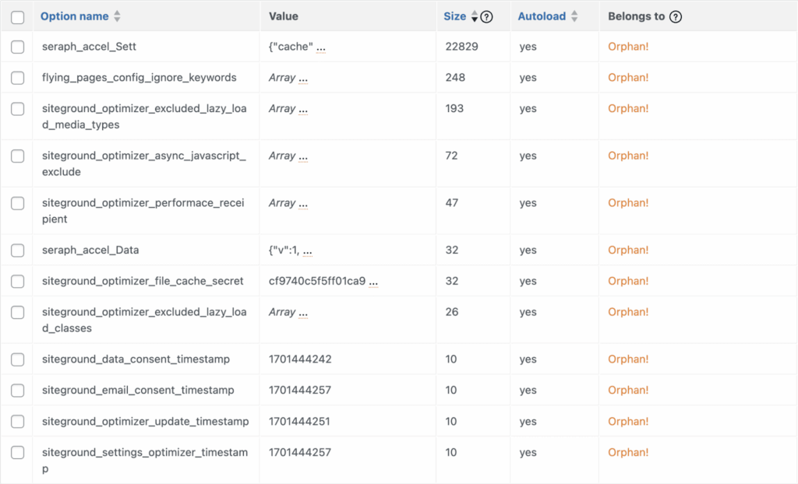
Task: Sort by Option name column header
Action: [x=74, y=16]
